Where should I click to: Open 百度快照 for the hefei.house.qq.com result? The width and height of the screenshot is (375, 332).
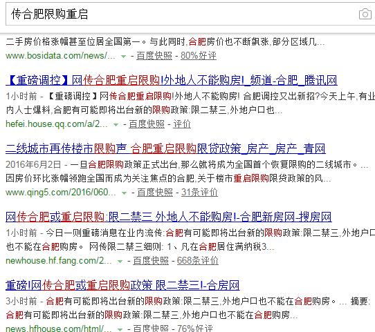[147, 124]
